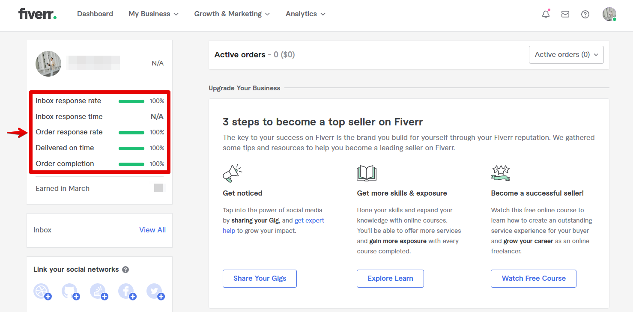Open the messages envelope icon

coord(565,14)
